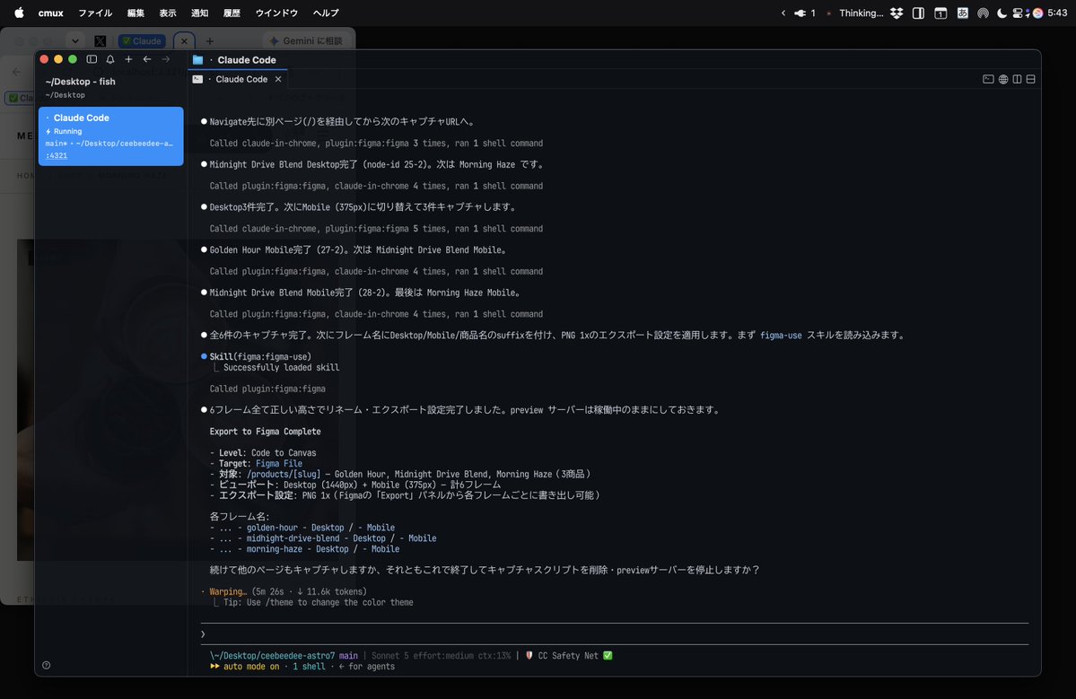Toggle the cmux sidebar panel icon
The image size is (1076, 699).
92,60
